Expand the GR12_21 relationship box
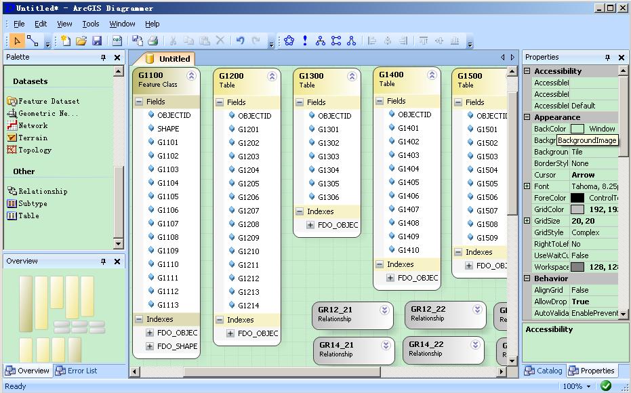The image size is (631, 393). pos(384,310)
